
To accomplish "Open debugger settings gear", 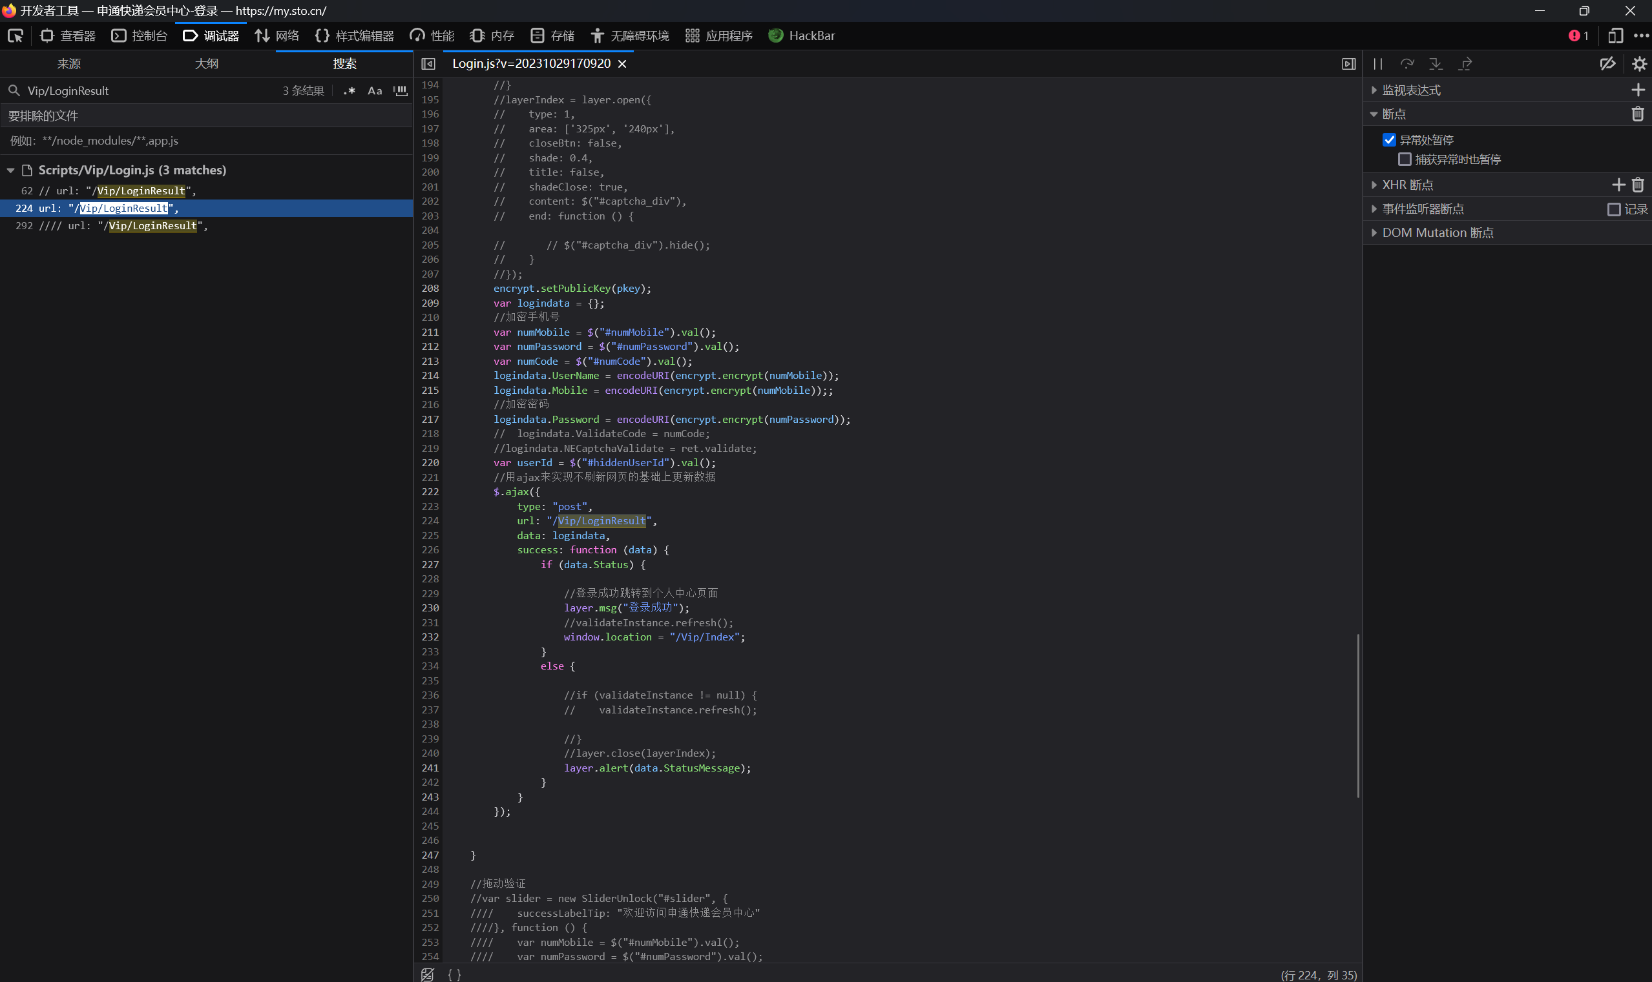I will (x=1639, y=63).
